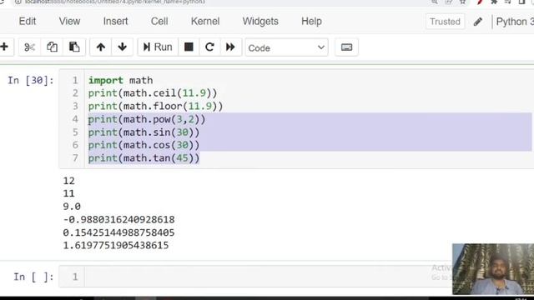Click the math.sin(30) code line

[144, 132]
